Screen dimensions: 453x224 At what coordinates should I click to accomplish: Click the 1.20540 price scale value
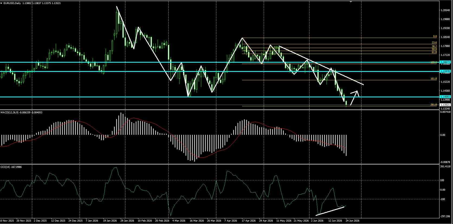(x=445, y=10)
